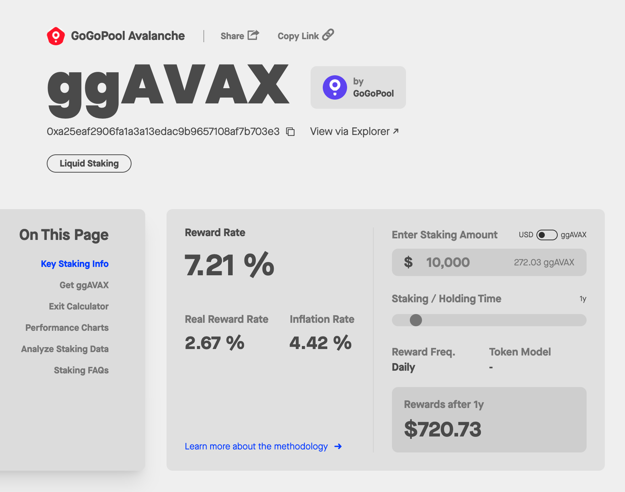This screenshot has width=625, height=492.
Task: Click the 2.67 % real reward rate value
Action: [214, 343]
